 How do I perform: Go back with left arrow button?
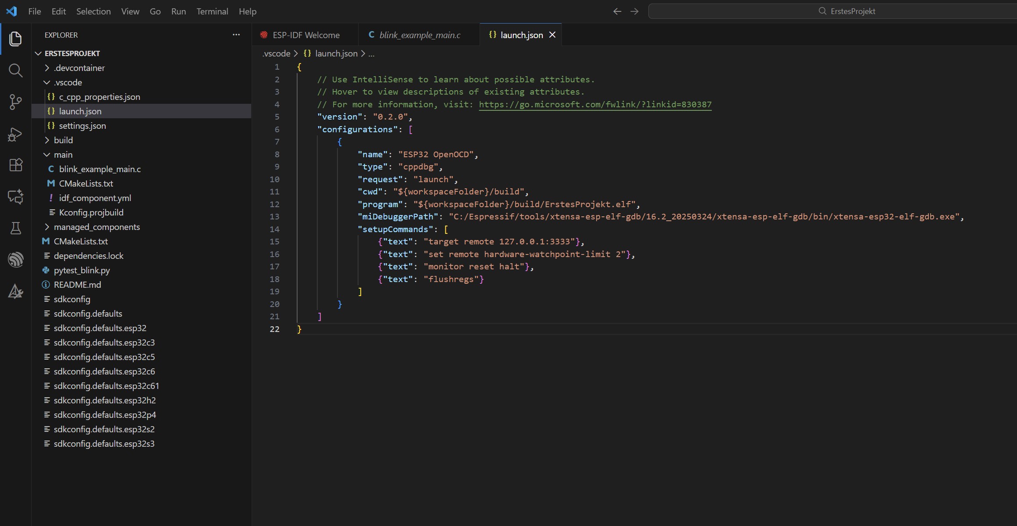pos(617,11)
